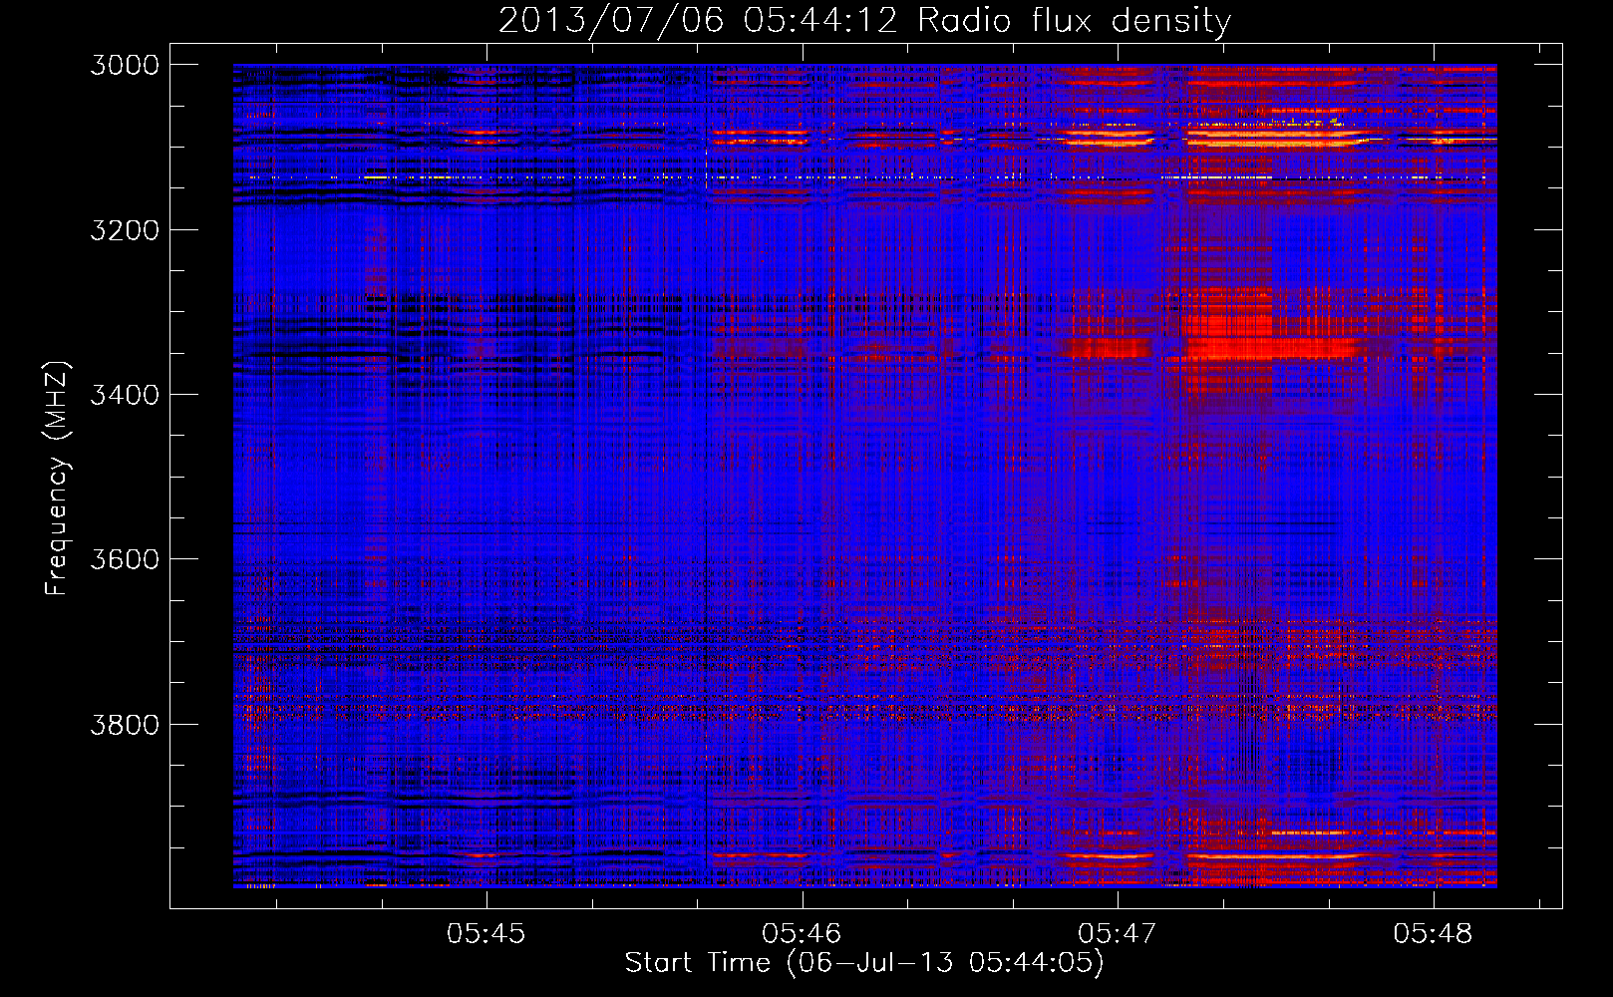Screen dimensions: 1613x997
Task: Click the 'Frequency (MHZ)' axis title
Action: click(x=58, y=479)
